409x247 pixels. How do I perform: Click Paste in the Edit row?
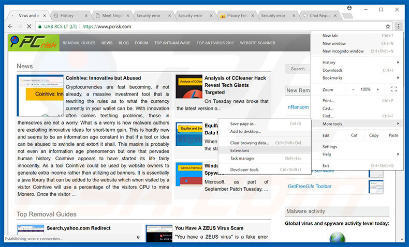[x=393, y=135]
